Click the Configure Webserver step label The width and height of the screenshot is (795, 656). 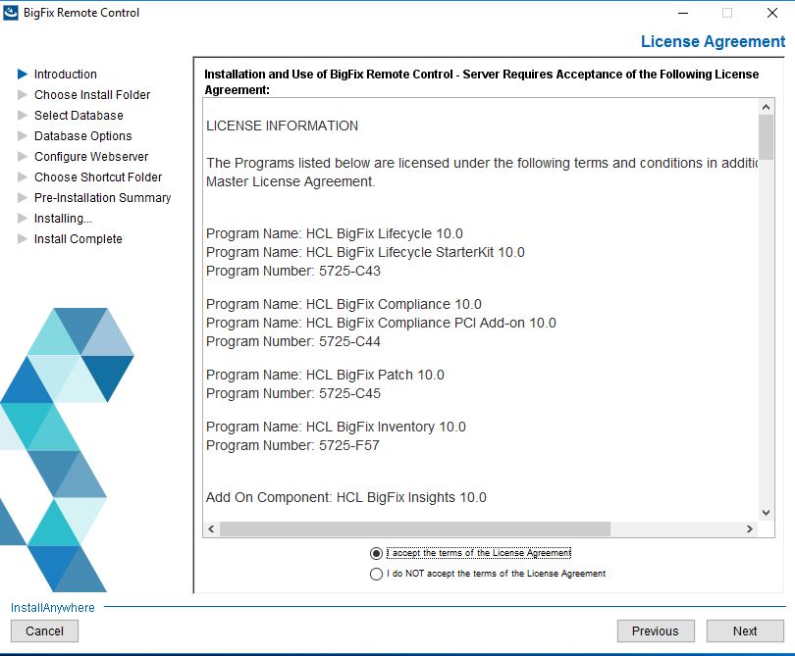(x=91, y=157)
